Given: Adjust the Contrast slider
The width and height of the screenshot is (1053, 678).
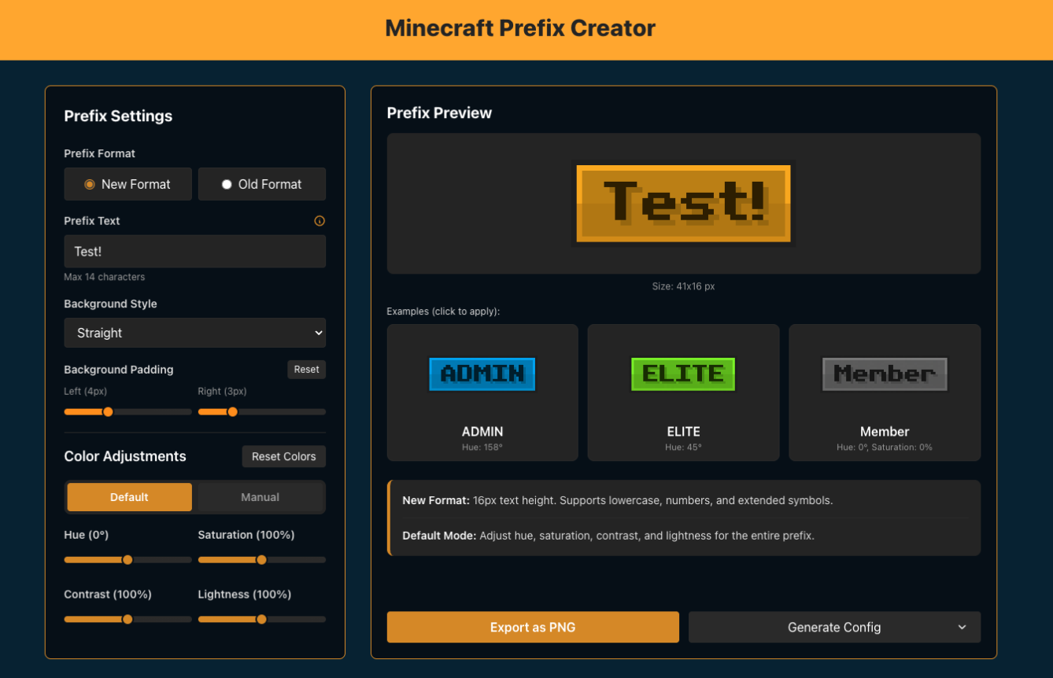Looking at the screenshot, I should coord(127,619).
